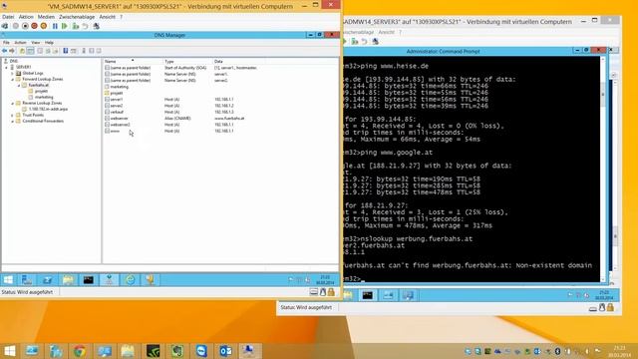Viewport: 638px width, 359px height.
Task: Click the Up one level icon in DNS Manager
Action: pyautogui.click(x=22, y=51)
